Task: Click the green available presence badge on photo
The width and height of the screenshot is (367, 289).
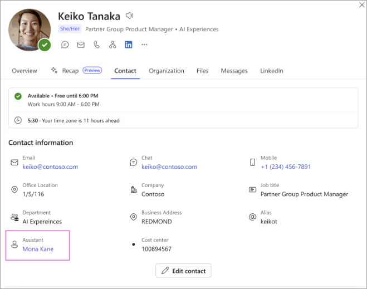Action: coord(45,45)
